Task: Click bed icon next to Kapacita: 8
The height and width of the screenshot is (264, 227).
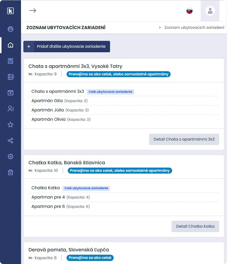Action: pyautogui.click(x=30, y=258)
